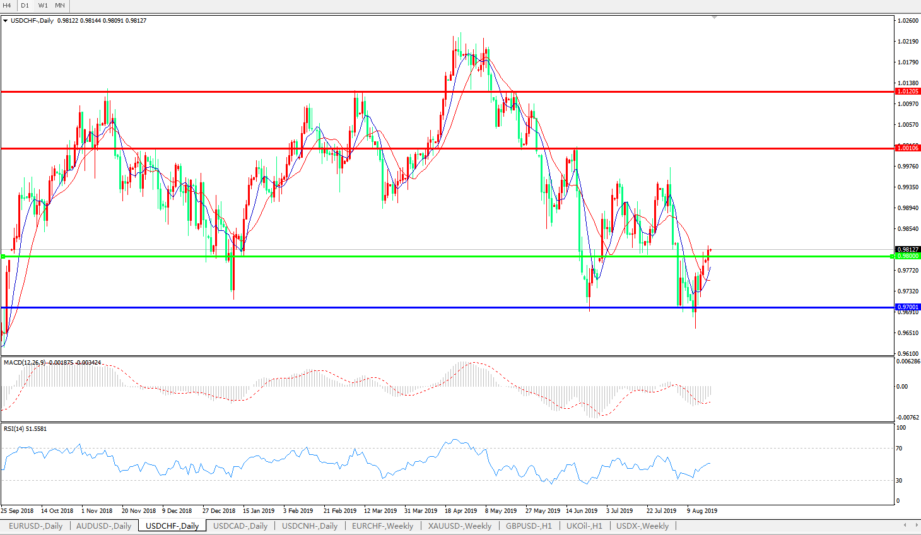Screen dimensions: 921x535
Task: Click the gray chart shift triangle marker
Action: (714, 17)
